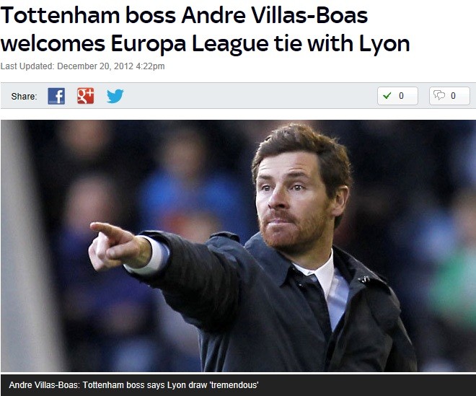
Task: Click headline line 'welcomes Europa League tie with Lyon'
Action: pyautogui.click(x=205, y=44)
